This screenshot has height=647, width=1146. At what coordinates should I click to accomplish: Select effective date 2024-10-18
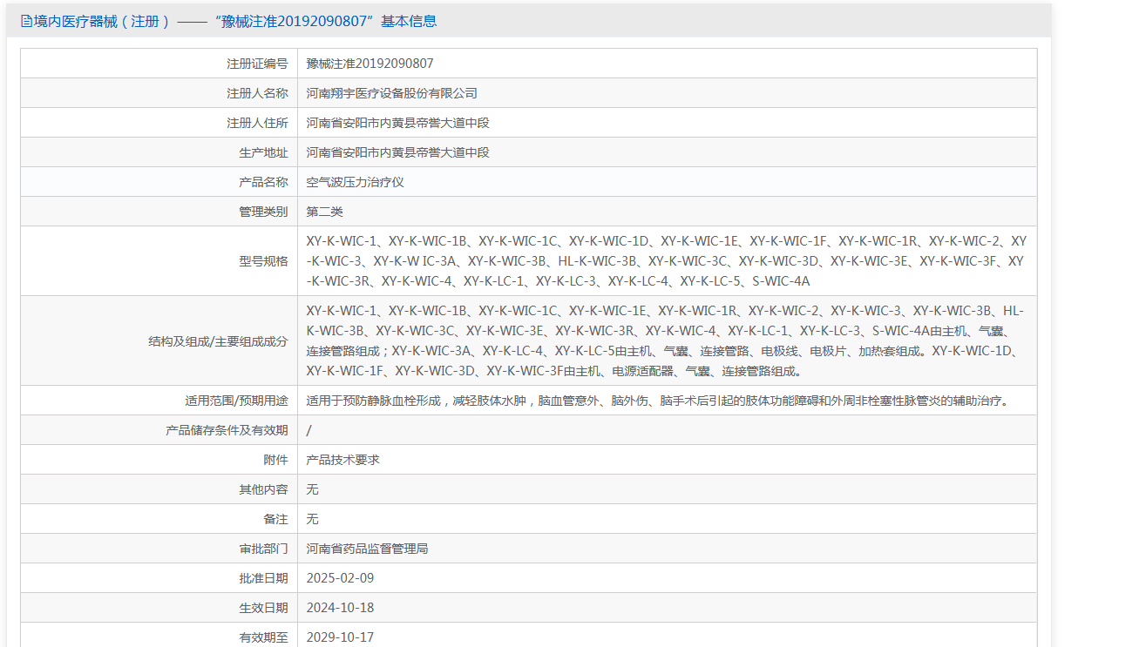tap(340, 608)
